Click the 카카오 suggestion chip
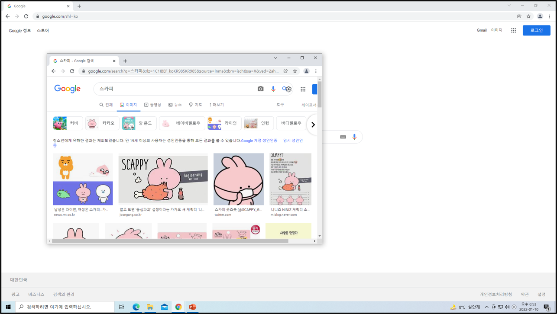Screen dimensions: 557x314 click(x=102, y=123)
